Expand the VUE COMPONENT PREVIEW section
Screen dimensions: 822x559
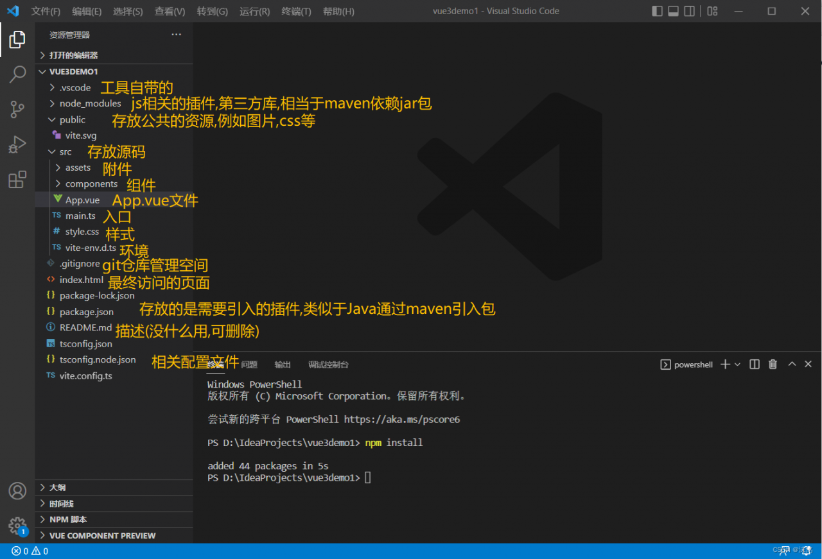tap(114, 535)
